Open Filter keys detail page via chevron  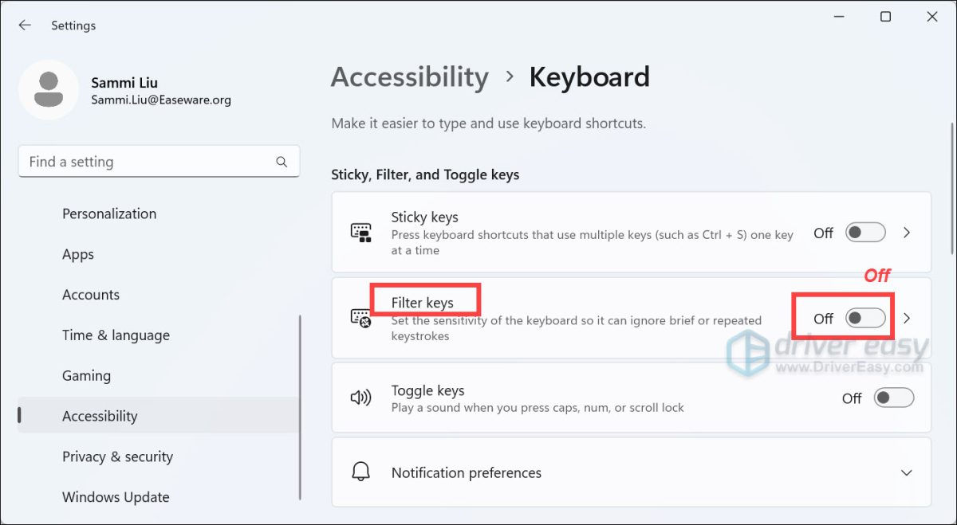tap(906, 317)
